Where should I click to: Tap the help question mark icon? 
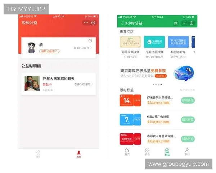pos(90,41)
